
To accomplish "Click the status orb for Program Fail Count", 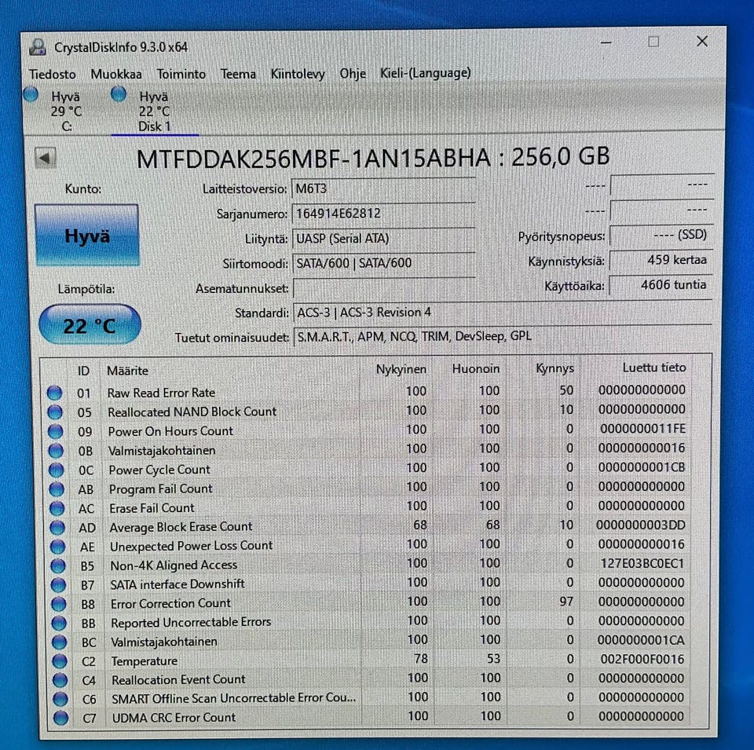I will (x=57, y=489).
